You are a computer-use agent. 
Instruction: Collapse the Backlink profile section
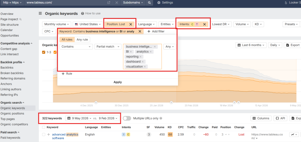(12, 62)
